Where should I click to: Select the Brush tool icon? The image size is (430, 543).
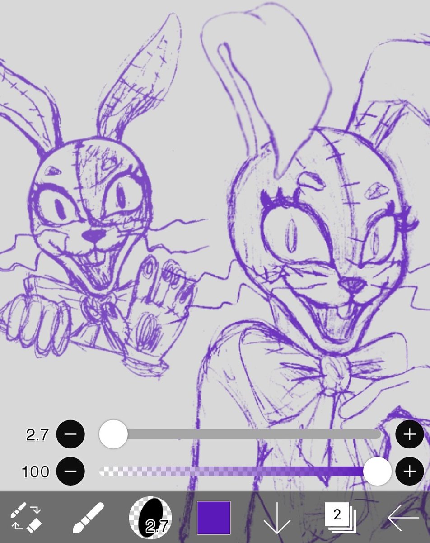[x=88, y=517]
